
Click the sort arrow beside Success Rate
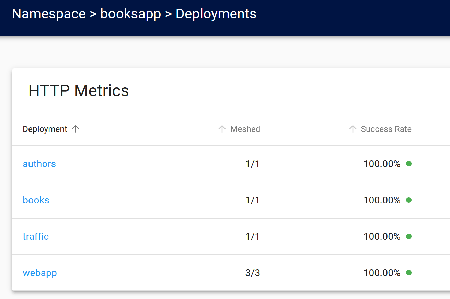click(x=353, y=129)
